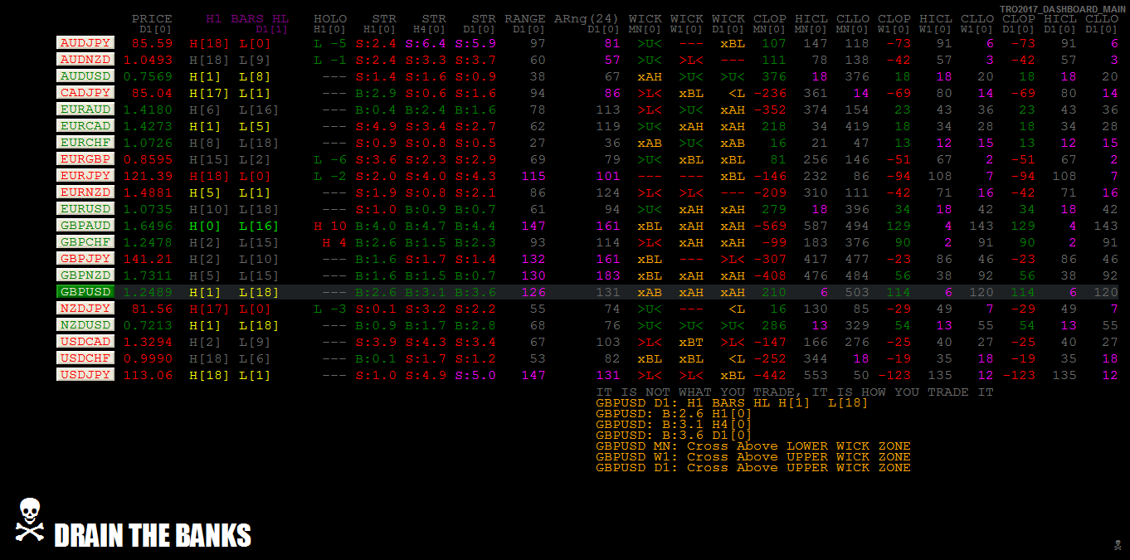Select the AUDNZD symbol button
The width and height of the screenshot is (1130, 560).
tap(85, 59)
